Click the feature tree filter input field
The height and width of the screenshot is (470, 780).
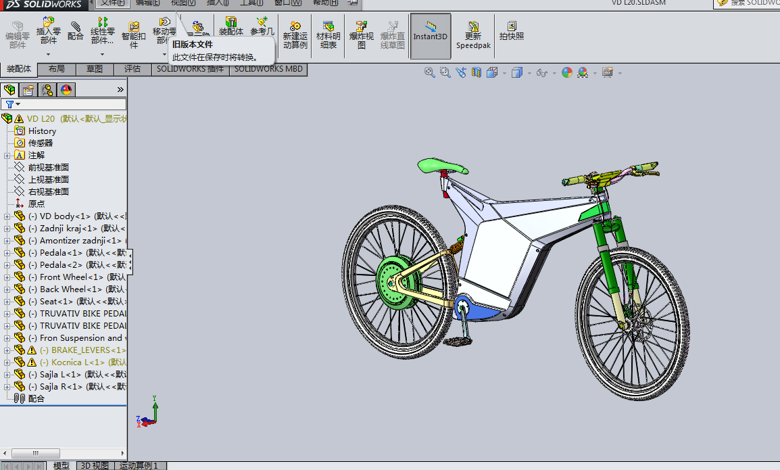coord(74,104)
